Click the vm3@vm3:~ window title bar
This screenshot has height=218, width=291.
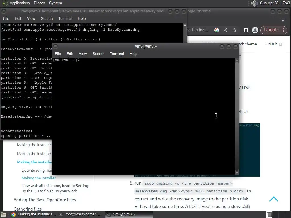[146, 47]
